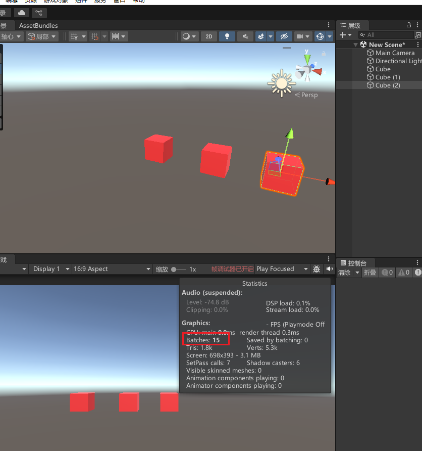Open the 16:9 Aspect dropdown
The width and height of the screenshot is (422, 451).
point(112,269)
